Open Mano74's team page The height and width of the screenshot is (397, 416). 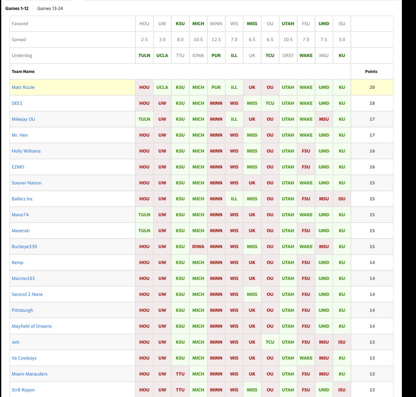click(x=20, y=215)
